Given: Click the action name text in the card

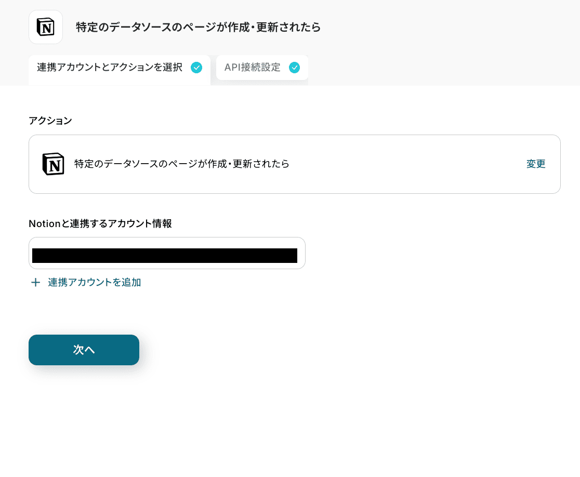Looking at the screenshot, I should point(182,164).
